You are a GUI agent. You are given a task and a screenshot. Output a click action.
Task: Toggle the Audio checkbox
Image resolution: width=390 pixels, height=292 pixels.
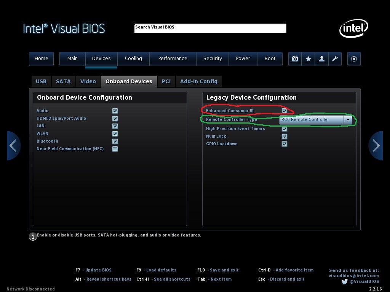[x=115, y=111]
